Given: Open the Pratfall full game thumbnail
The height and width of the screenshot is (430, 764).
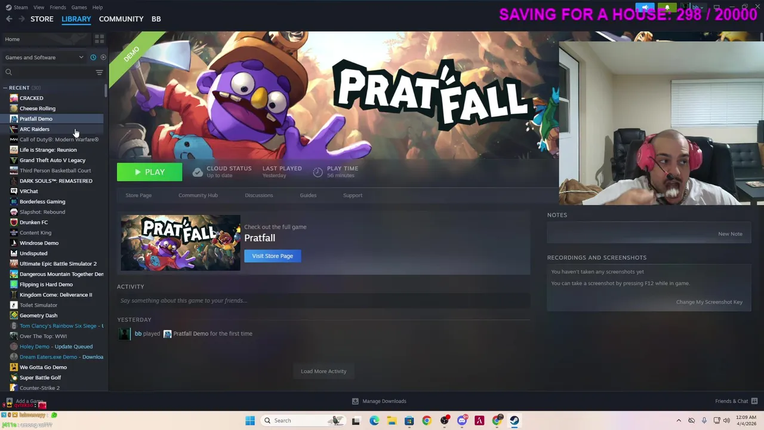Looking at the screenshot, I should pos(181,243).
